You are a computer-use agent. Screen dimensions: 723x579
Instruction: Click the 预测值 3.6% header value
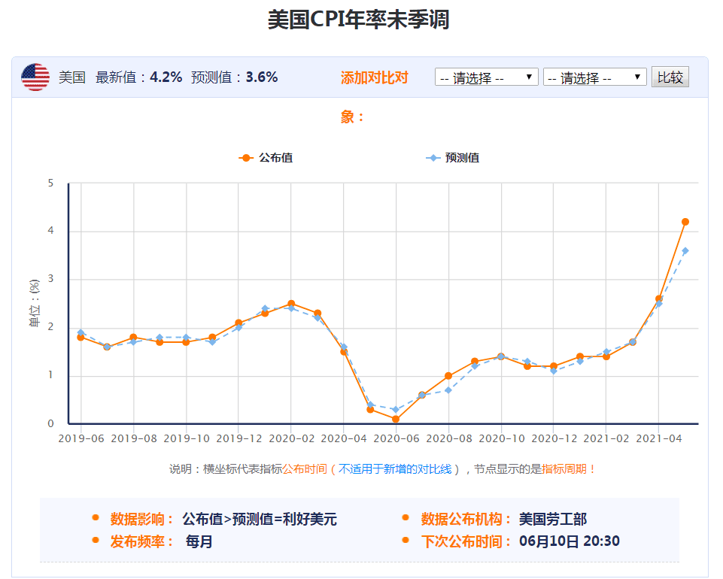click(262, 77)
